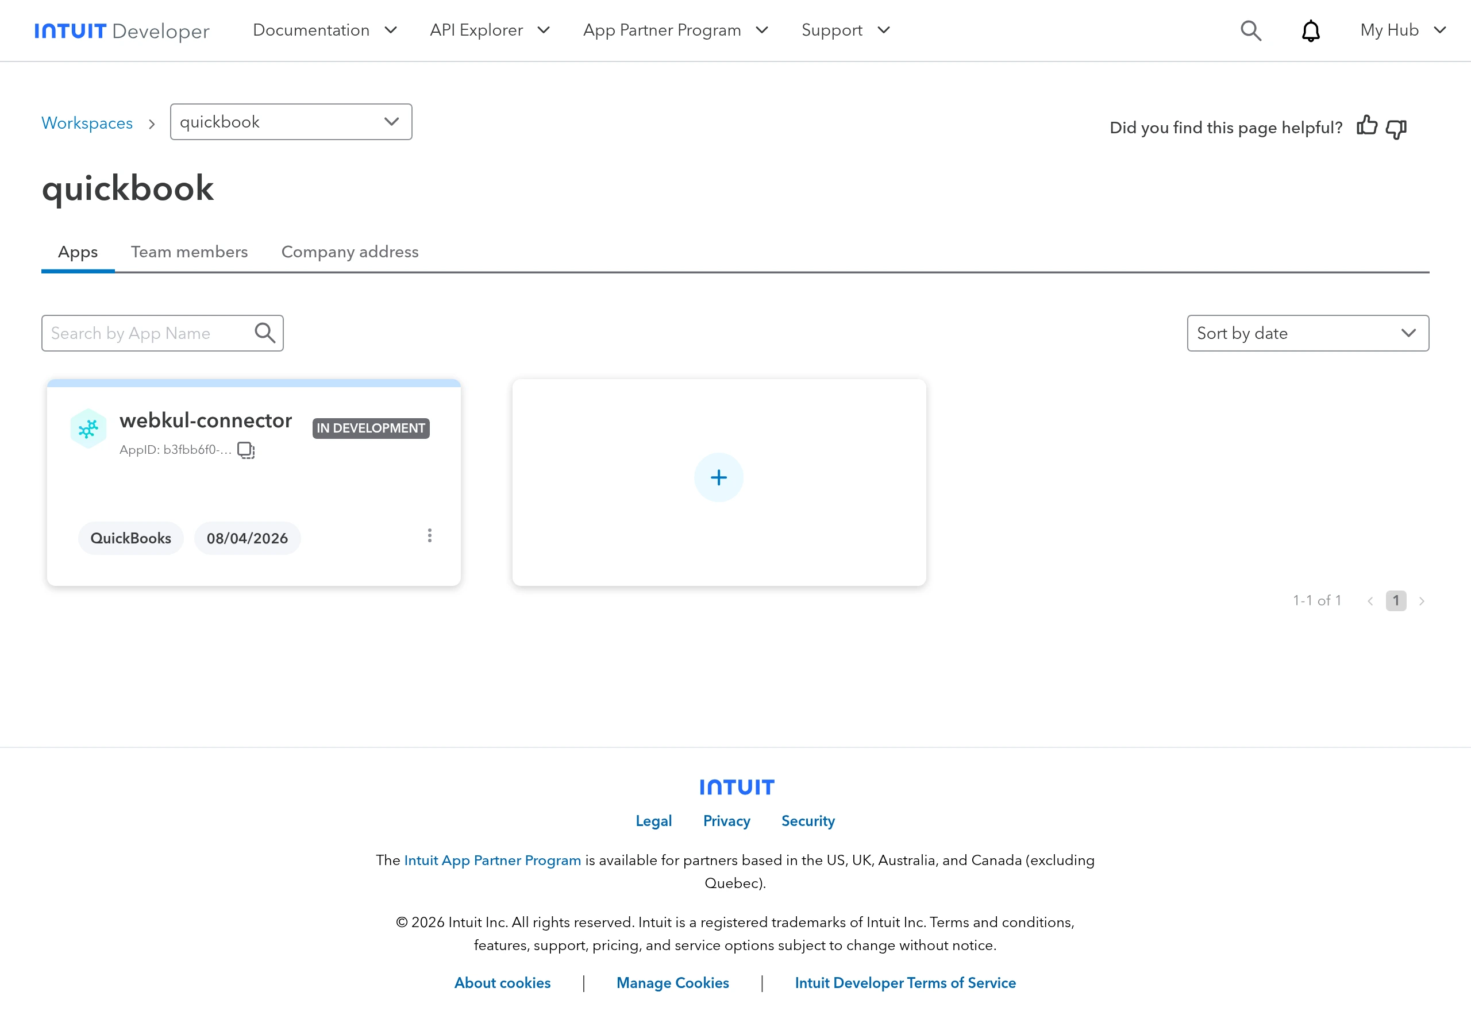Screen dimensions: 1471x1011
Task: Click the plus icon to add an app
Action: [x=718, y=477]
